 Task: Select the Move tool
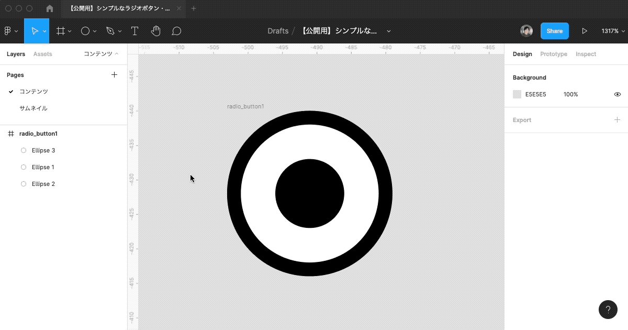click(x=35, y=30)
